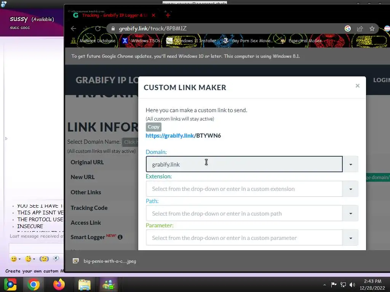Bookmark this page with star icon

pyautogui.click(x=372, y=29)
